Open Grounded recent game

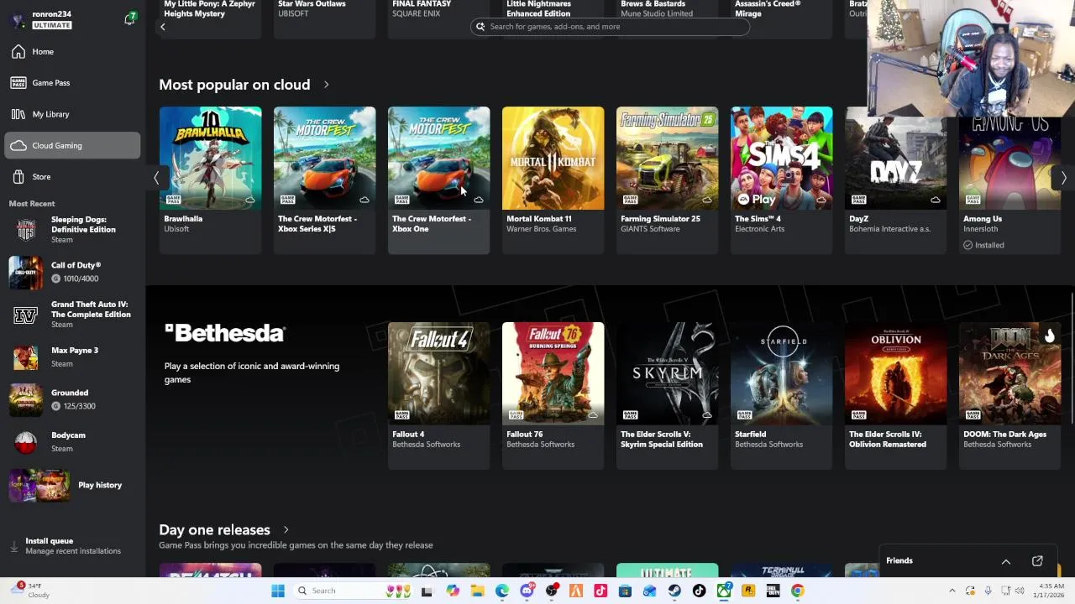[x=74, y=399]
